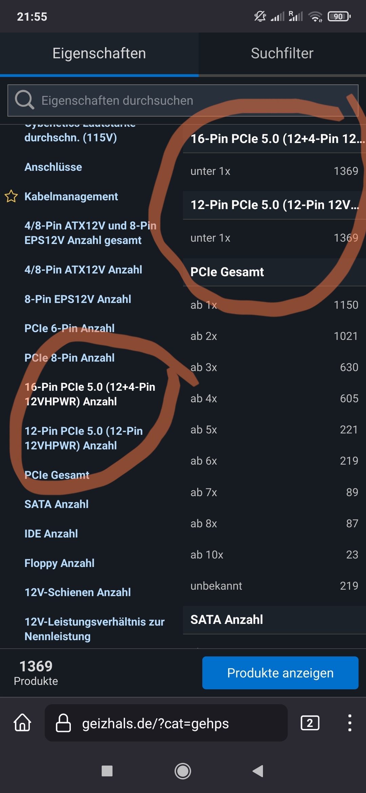Viewport: 366px width, 793px height.
Task: Click the search magnifier icon
Action: (24, 100)
